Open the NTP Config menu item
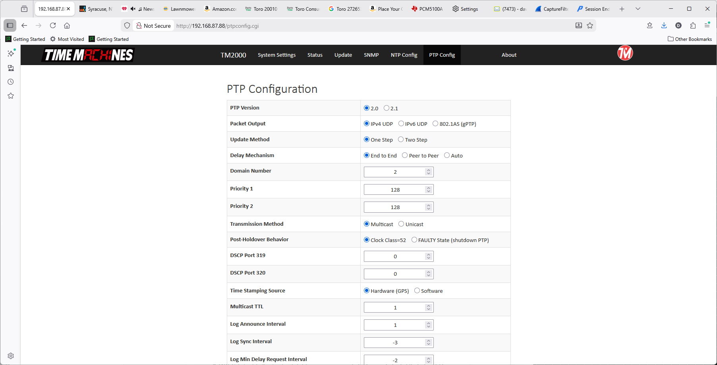717x365 pixels. click(x=404, y=55)
